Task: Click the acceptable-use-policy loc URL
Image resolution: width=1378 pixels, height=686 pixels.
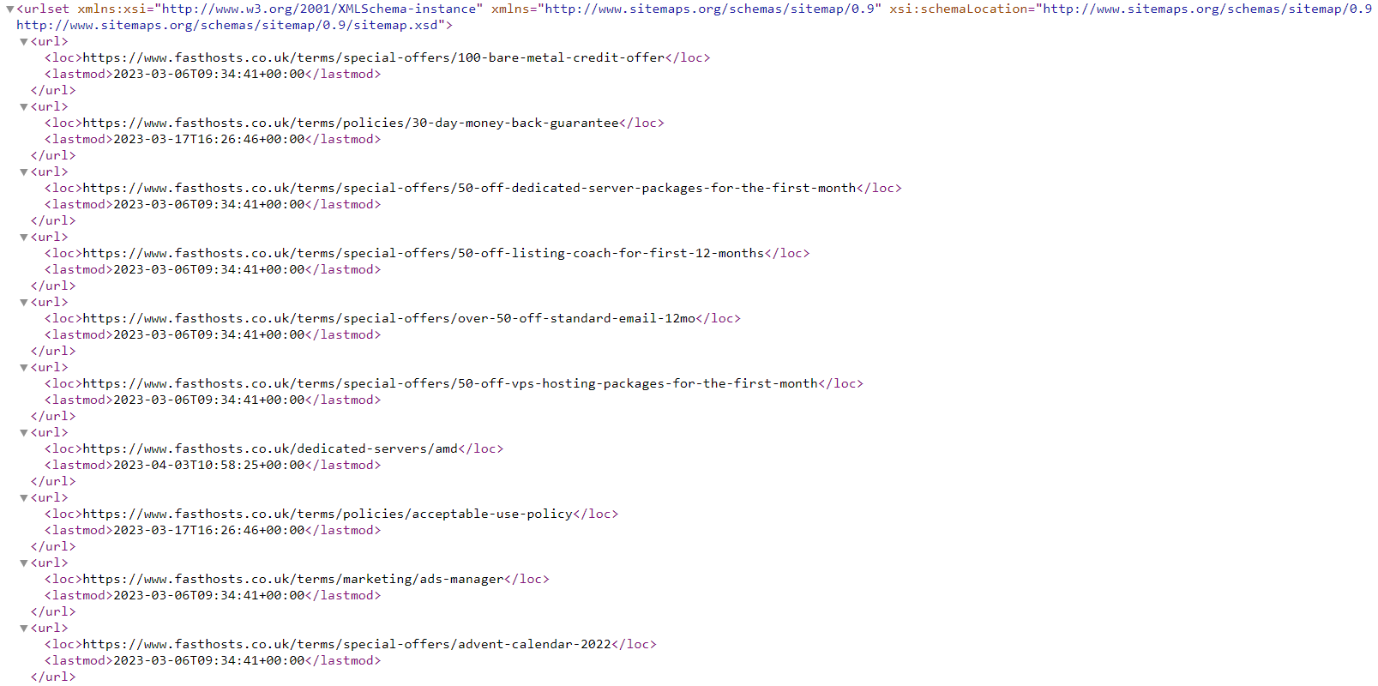Action: (x=328, y=514)
